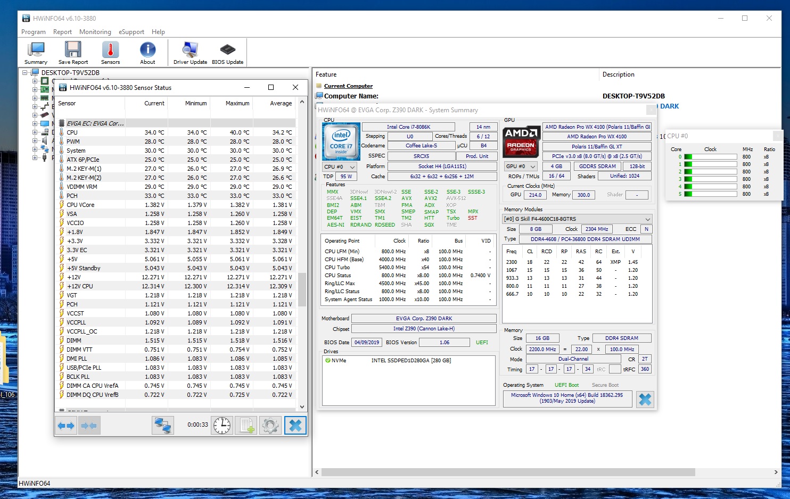The height and width of the screenshot is (499, 790).
Task: Select the memory module icon in tree
Action: [45, 98]
